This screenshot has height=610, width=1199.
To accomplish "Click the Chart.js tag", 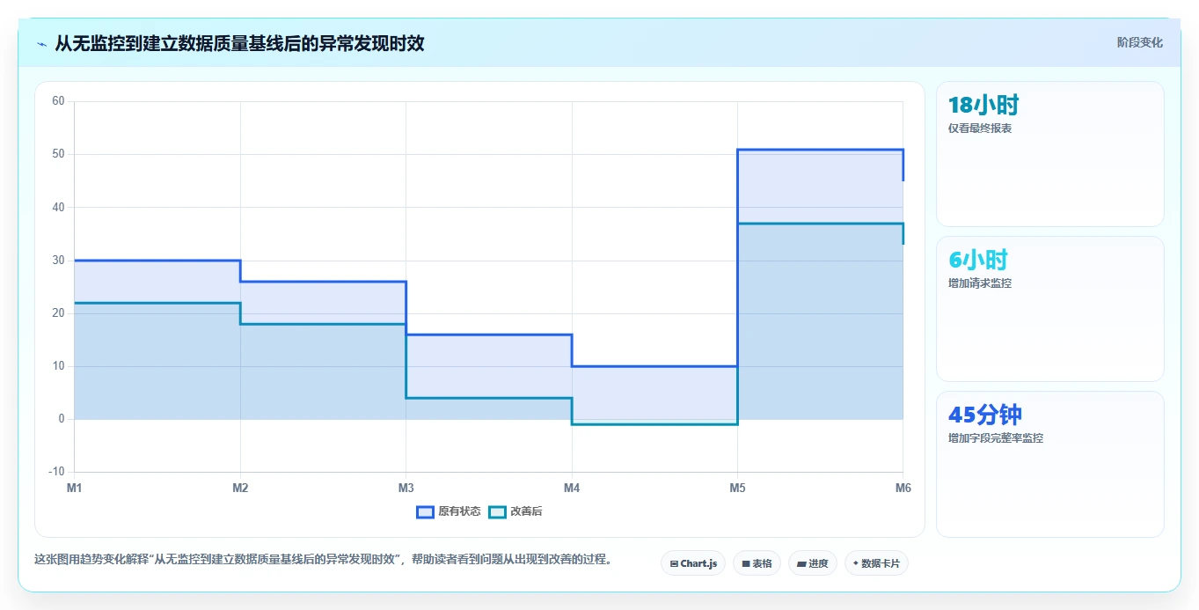I will (693, 563).
